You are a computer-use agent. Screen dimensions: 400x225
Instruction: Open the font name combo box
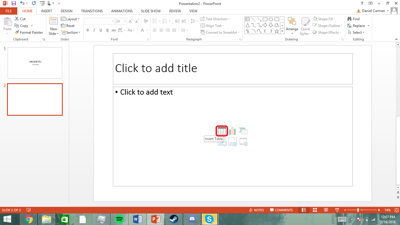click(100, 21)
